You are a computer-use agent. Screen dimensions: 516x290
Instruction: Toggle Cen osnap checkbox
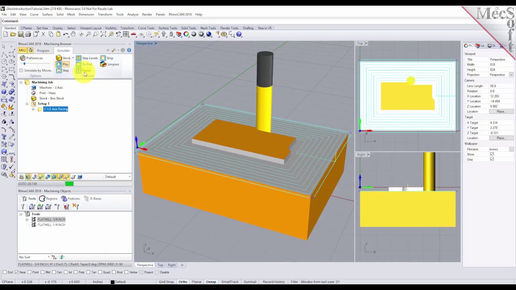click(x=54, y=272)
